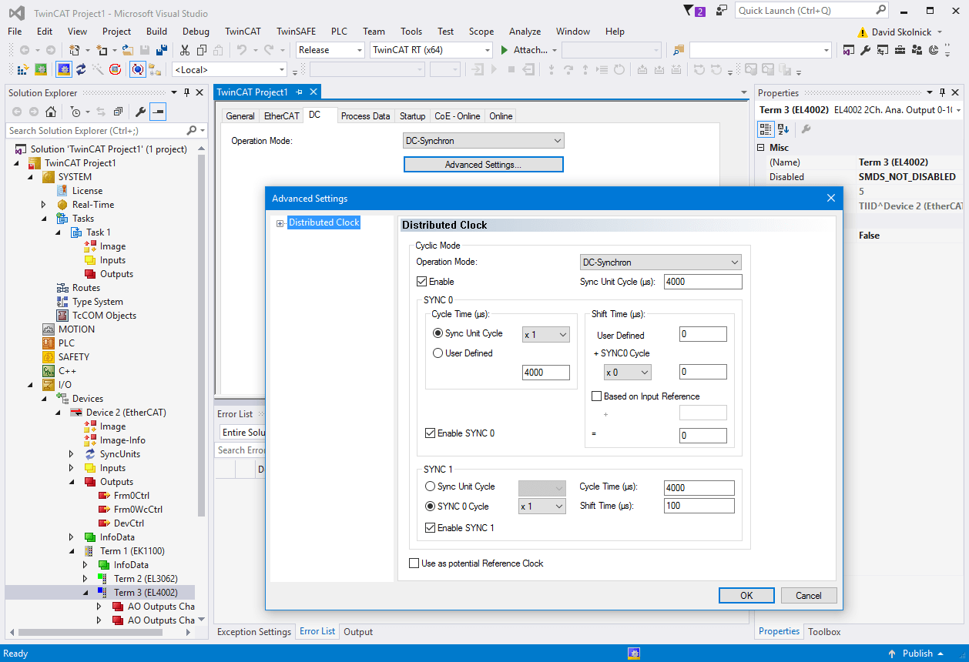969x662 pixels.
Task: Click the Restart TwinCAT Config Mode icon
Action: point(63,70)
